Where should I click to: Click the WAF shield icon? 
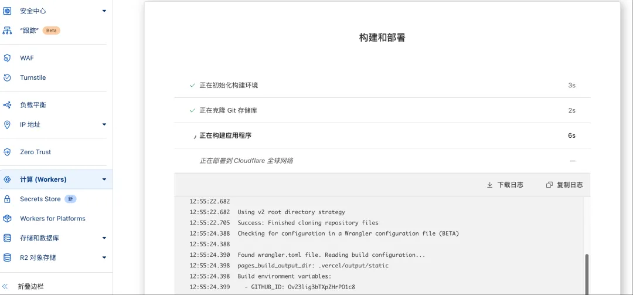pyautogui.click(x=7, y=58)
